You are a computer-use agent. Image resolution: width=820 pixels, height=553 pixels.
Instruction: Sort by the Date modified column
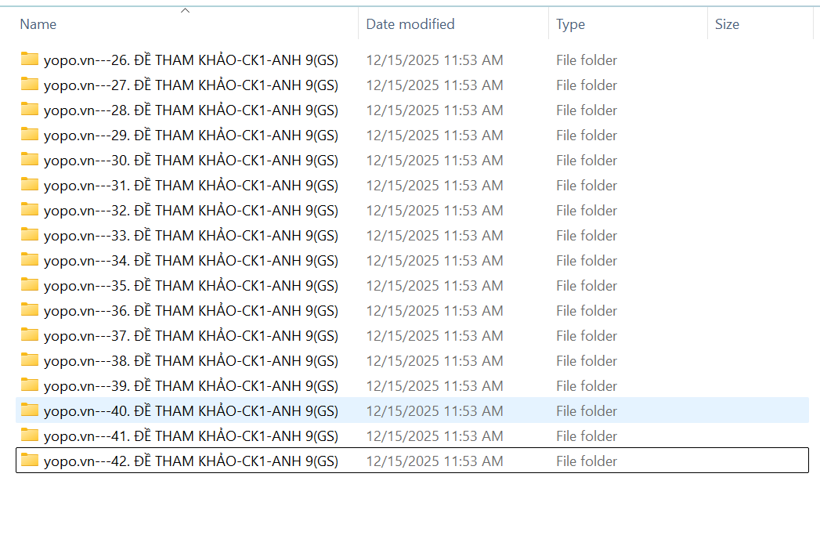pos(410,24)
